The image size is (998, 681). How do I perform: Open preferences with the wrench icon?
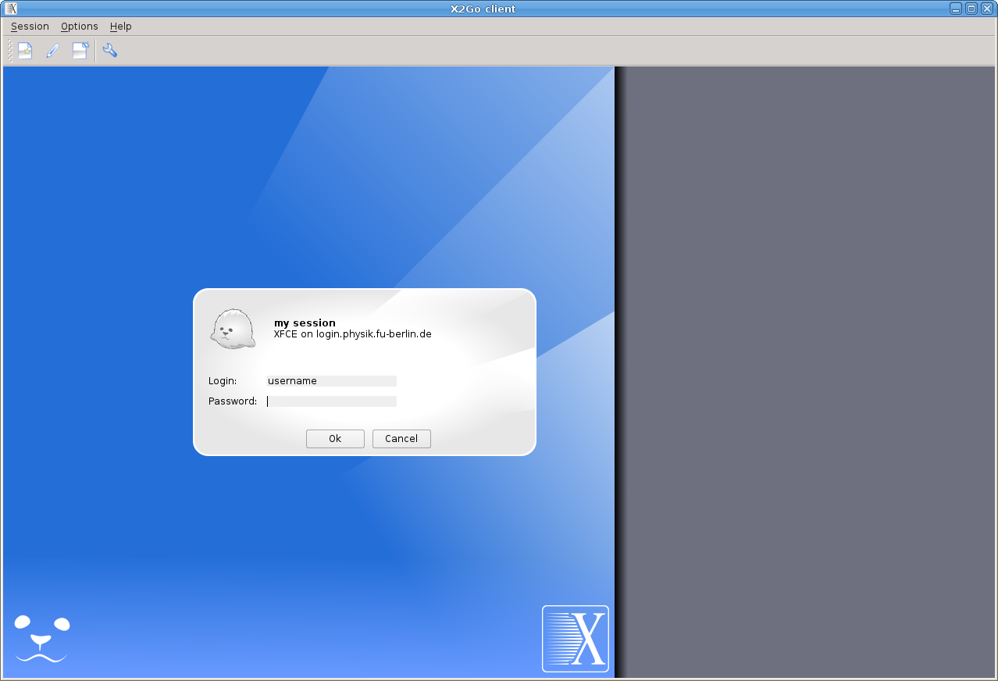click(110, 51)
